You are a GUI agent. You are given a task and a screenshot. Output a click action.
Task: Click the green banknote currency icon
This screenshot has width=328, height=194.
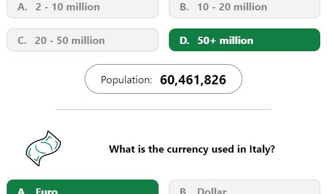coord(43,148)
